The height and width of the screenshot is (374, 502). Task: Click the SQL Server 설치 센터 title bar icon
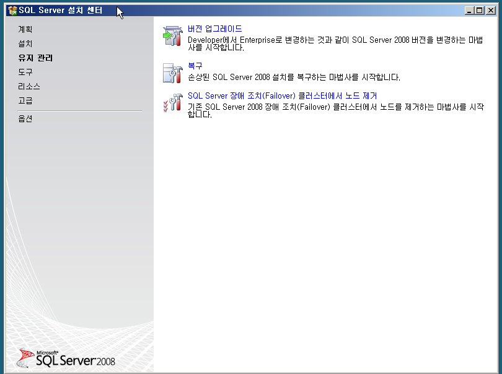pos(12,11)
